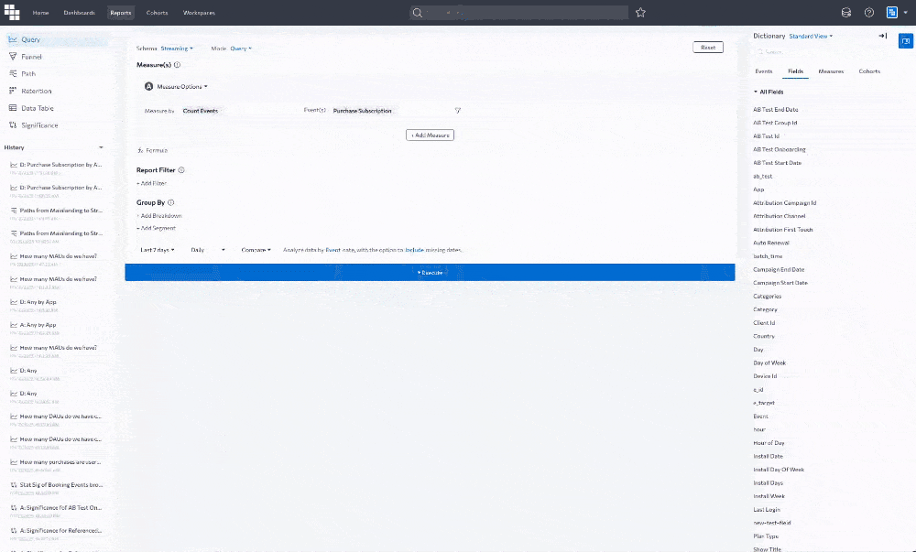This screenshot has width=916, height=552.
Task: Click + Add Segment link
Action: [x=156, y=228]
